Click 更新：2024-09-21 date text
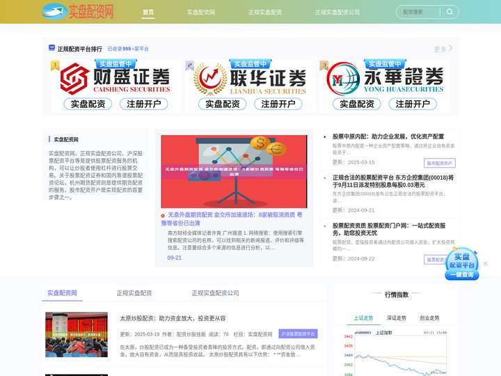 click(353, 210)
